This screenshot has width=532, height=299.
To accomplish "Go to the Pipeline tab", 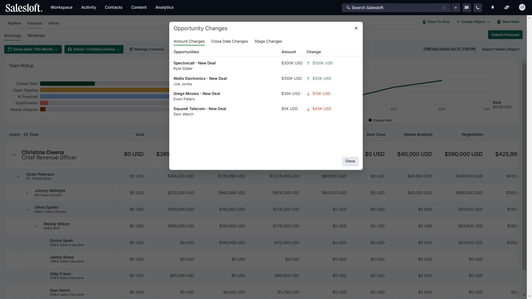I will [14, 23].
